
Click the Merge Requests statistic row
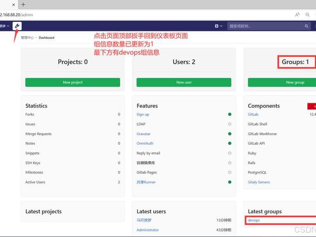coord(73,134)
